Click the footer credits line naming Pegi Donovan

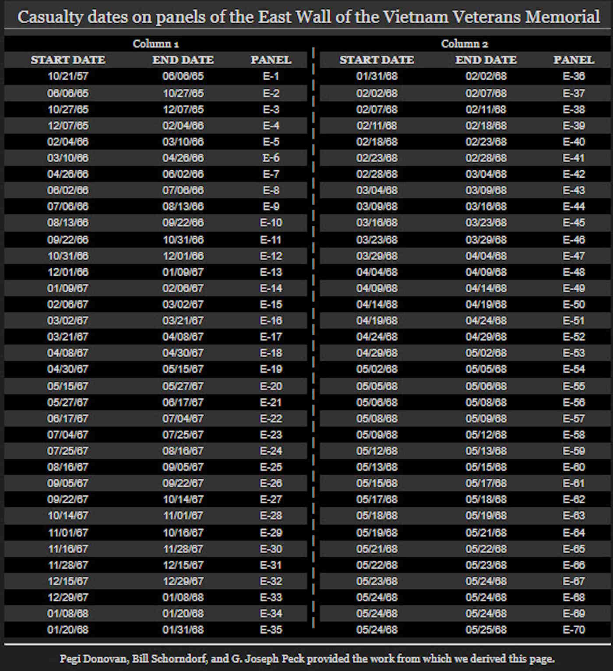click(307, 659)
